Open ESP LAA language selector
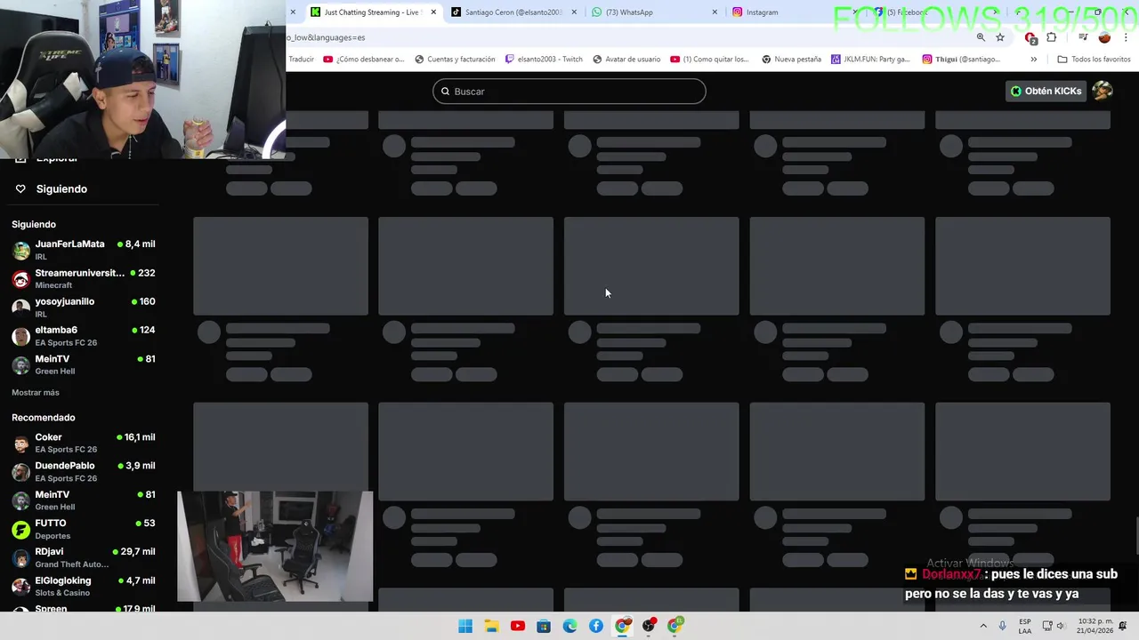The image size is (1139, 640). click(1025, 626)
